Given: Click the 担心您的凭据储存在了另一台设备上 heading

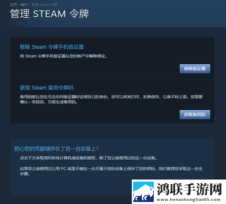Looking at the screenshot, I should (x=56, y=149).
